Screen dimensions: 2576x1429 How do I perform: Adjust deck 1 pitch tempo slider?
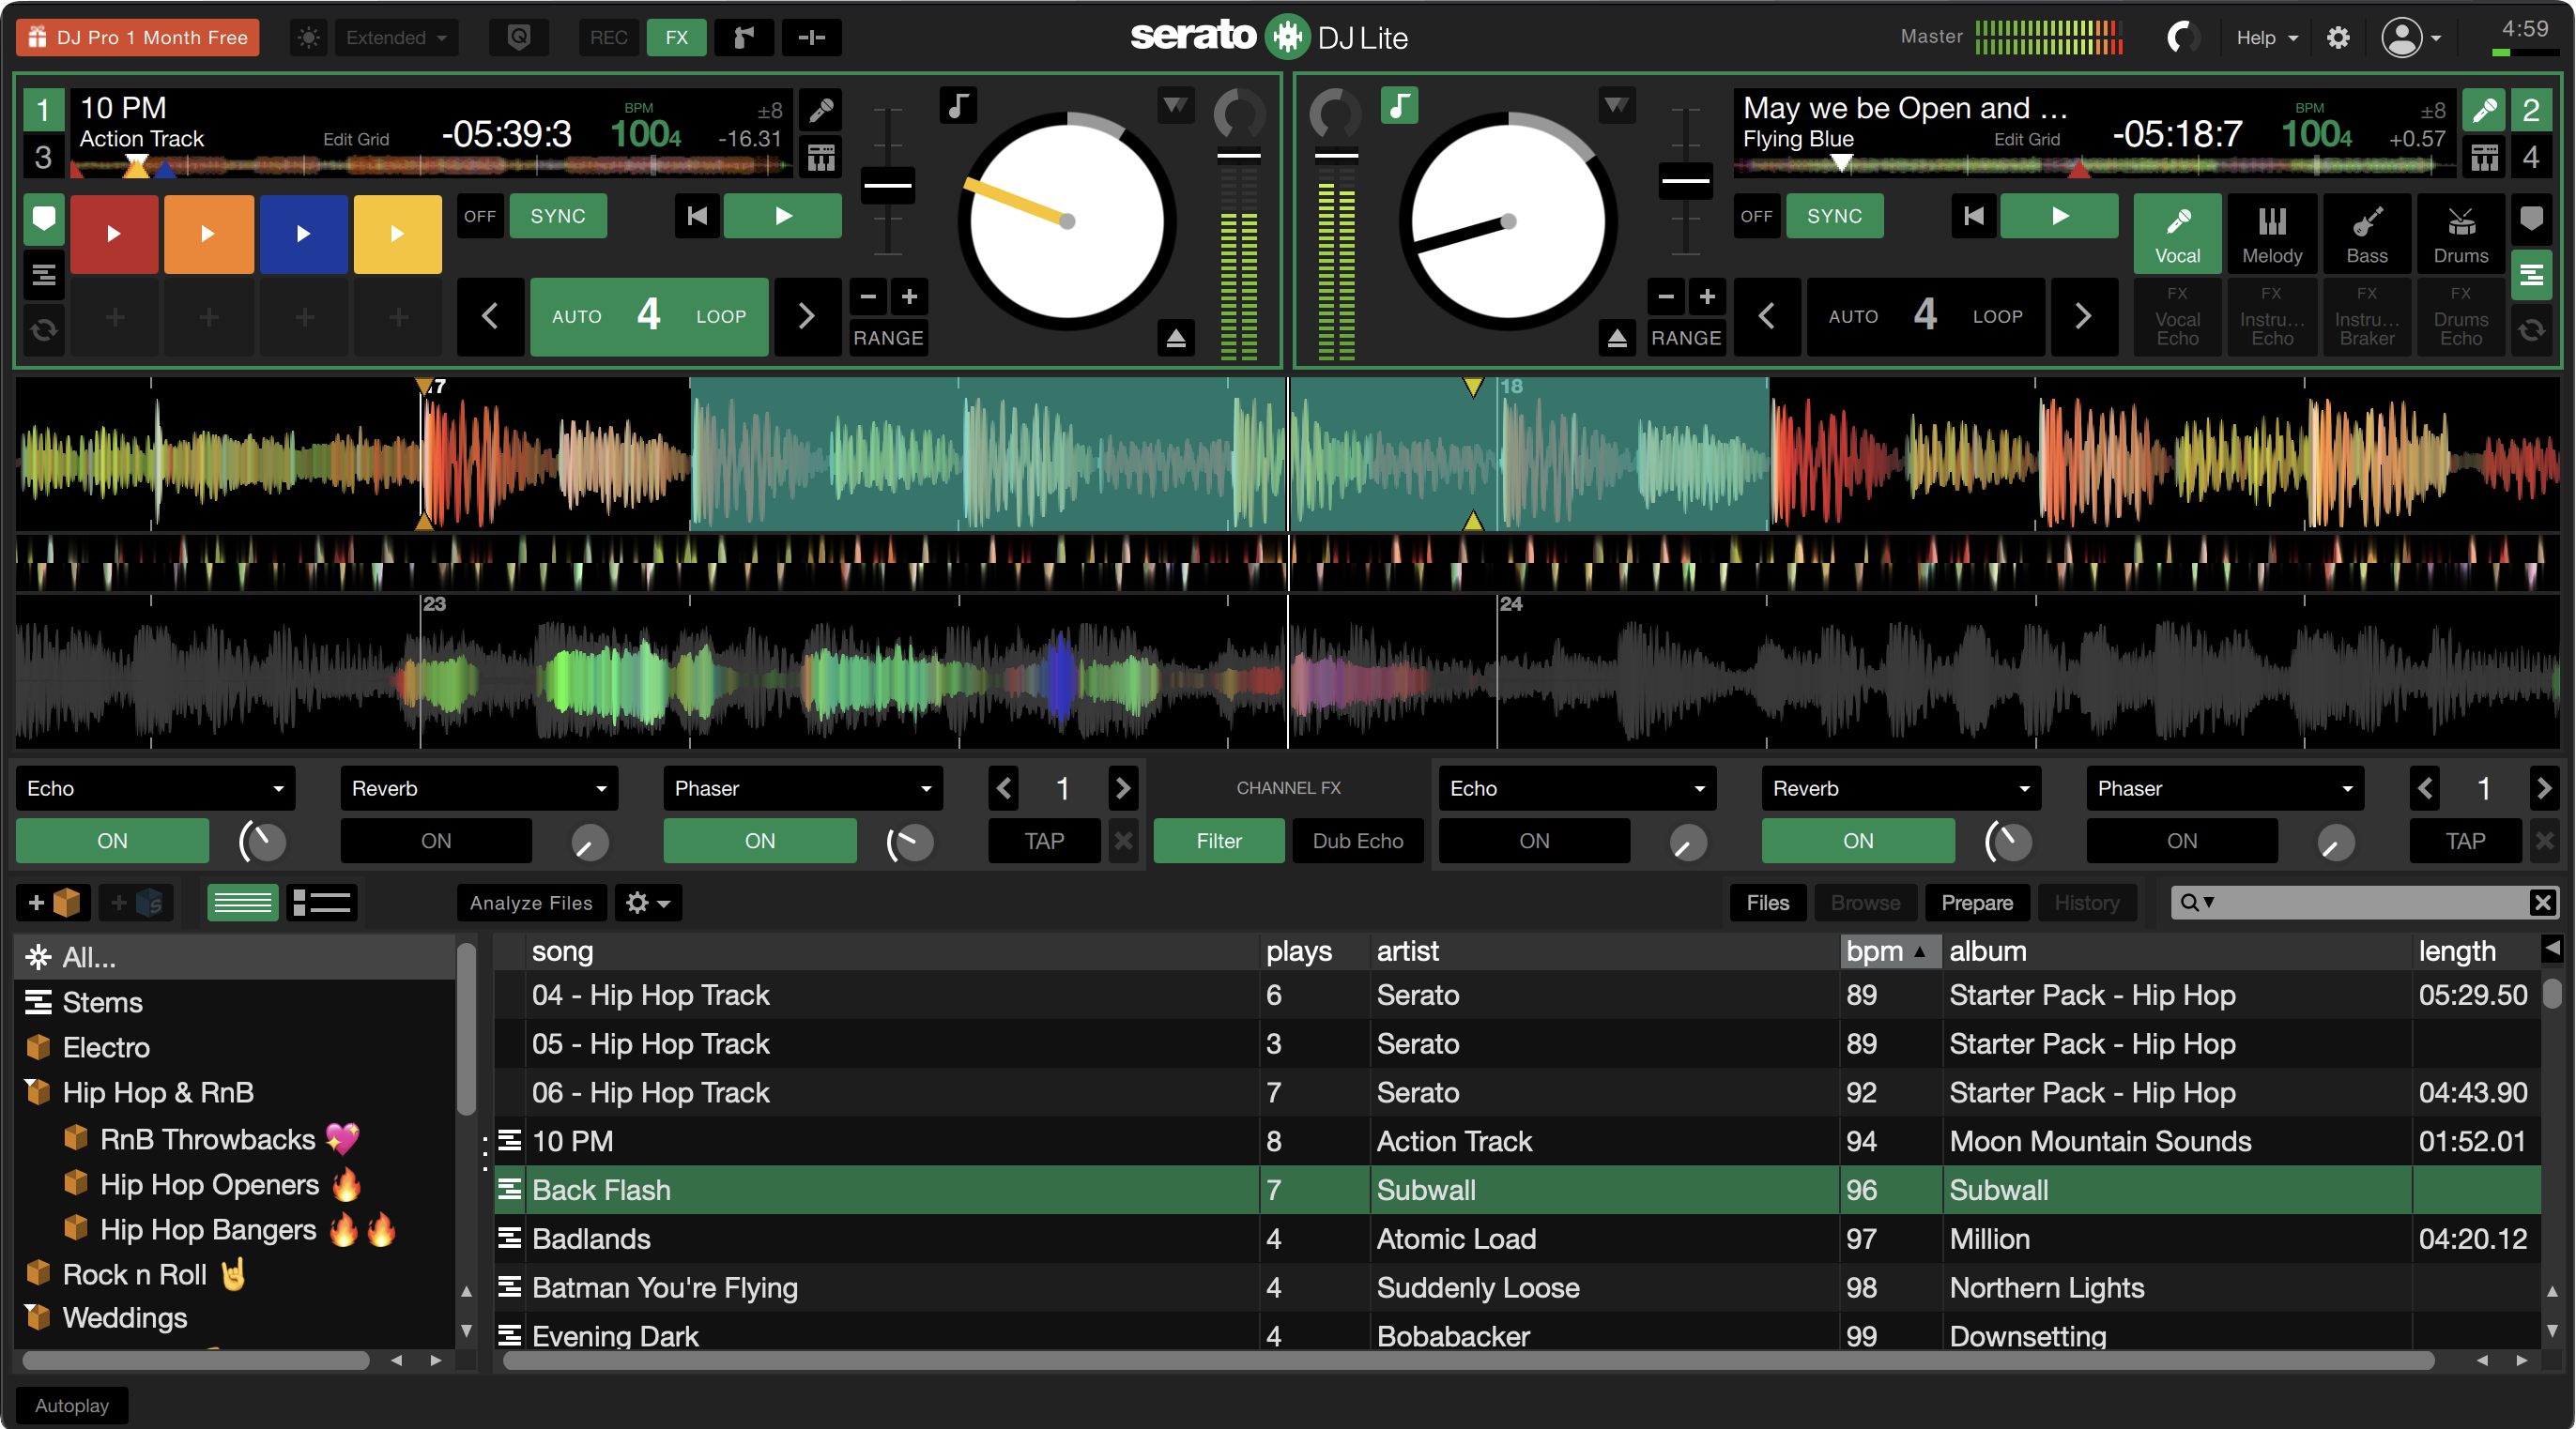click(x=887, y=185)
